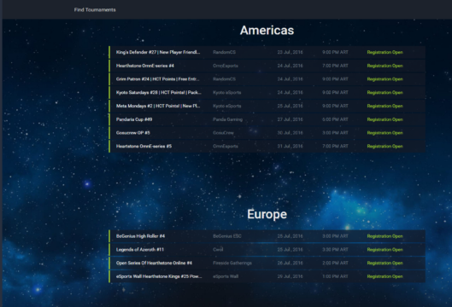
Task: Open the Meta Mondays #2 tournament
Action: pos(158,106)
